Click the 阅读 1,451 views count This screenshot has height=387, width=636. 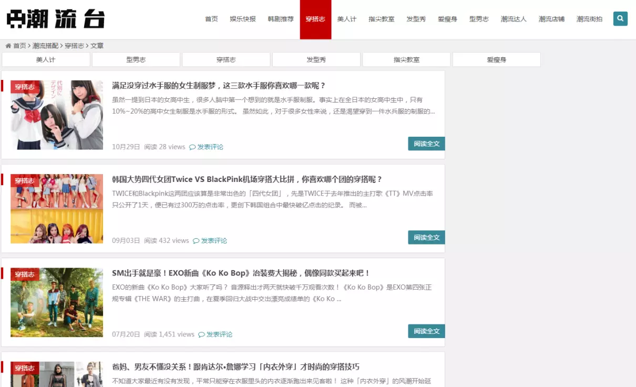[x=169, y=334]
